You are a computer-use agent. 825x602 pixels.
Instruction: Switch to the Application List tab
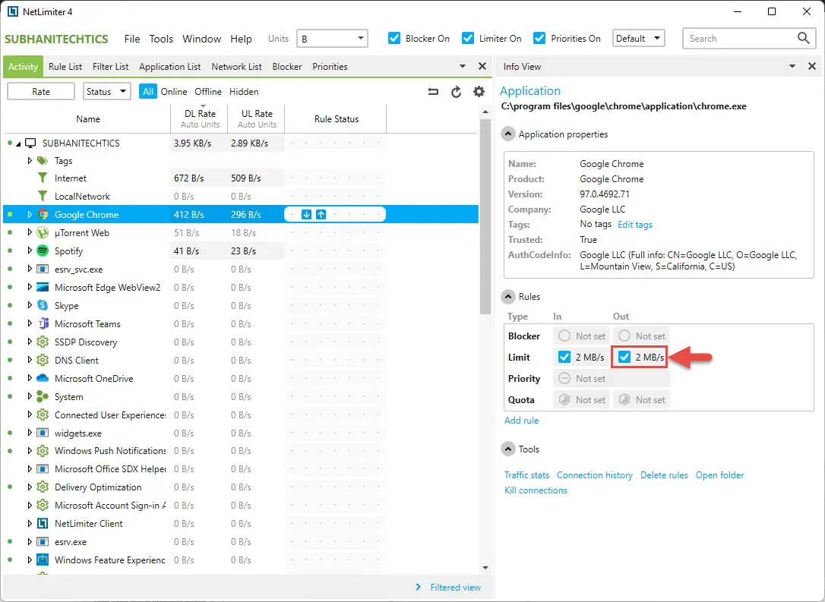[170, 66]
